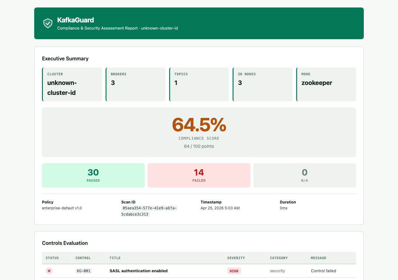Select the Brokers card showing 3
This screenshot has width=398, height=280.
136,84
